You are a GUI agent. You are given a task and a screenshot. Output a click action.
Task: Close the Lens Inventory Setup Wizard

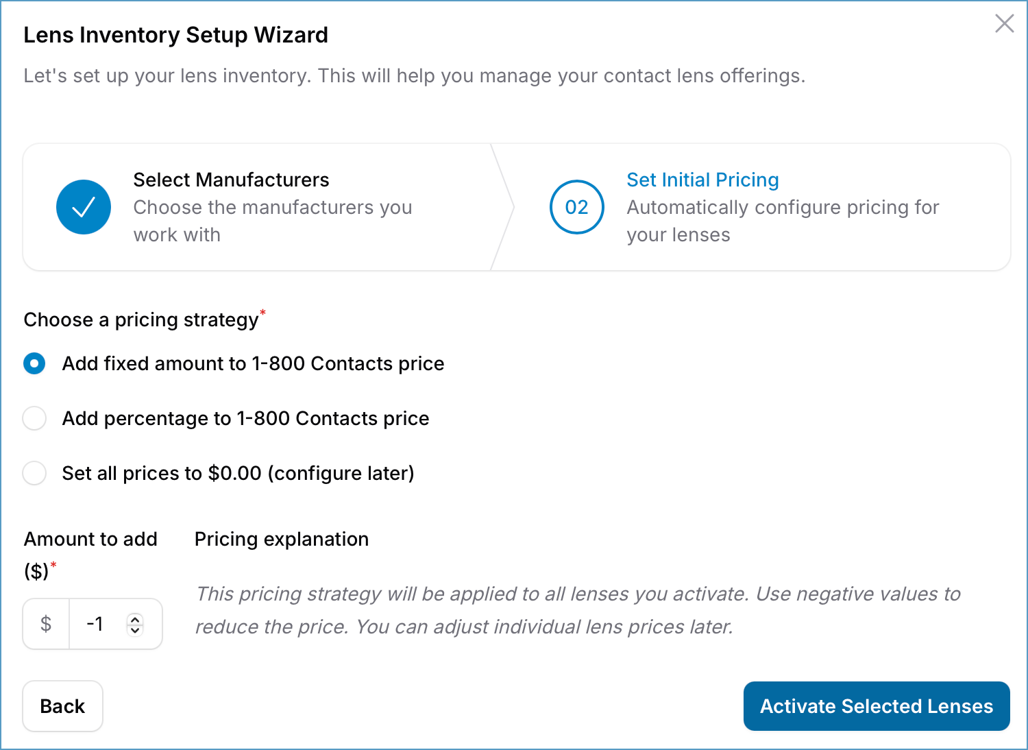pos(1004,23)
